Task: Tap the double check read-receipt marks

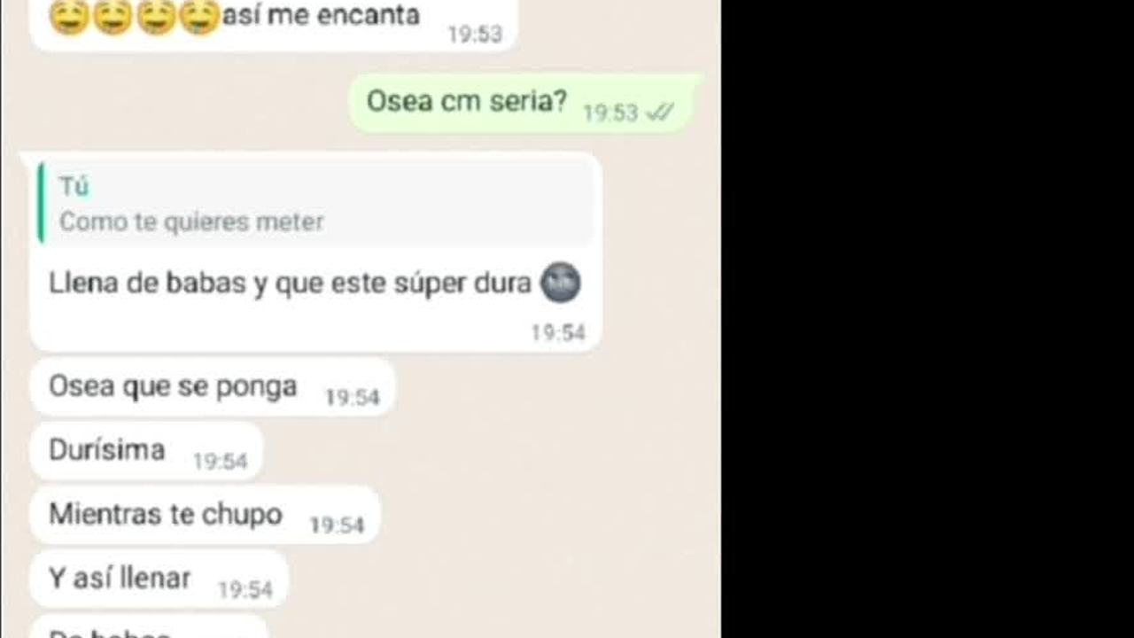Action: tap(660, 113)
